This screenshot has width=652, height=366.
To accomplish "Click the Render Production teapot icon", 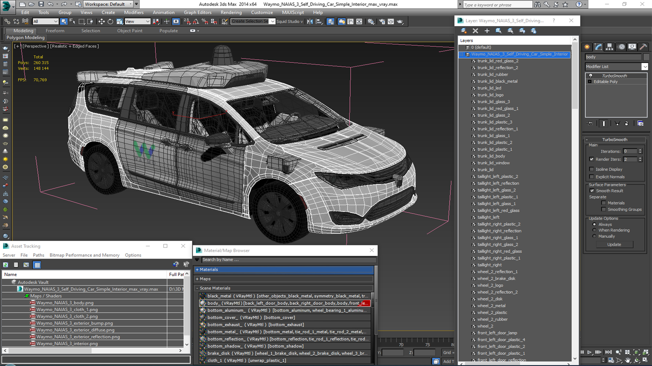I will 400,21.
